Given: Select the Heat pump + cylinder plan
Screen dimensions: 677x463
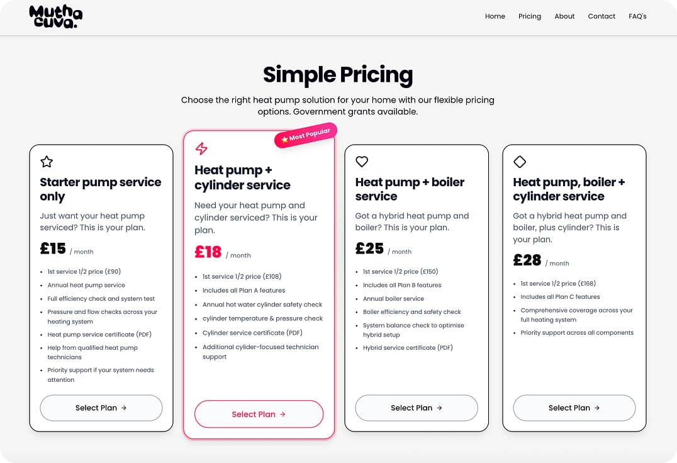Looking at the screenshot, I should coord(259,414).
